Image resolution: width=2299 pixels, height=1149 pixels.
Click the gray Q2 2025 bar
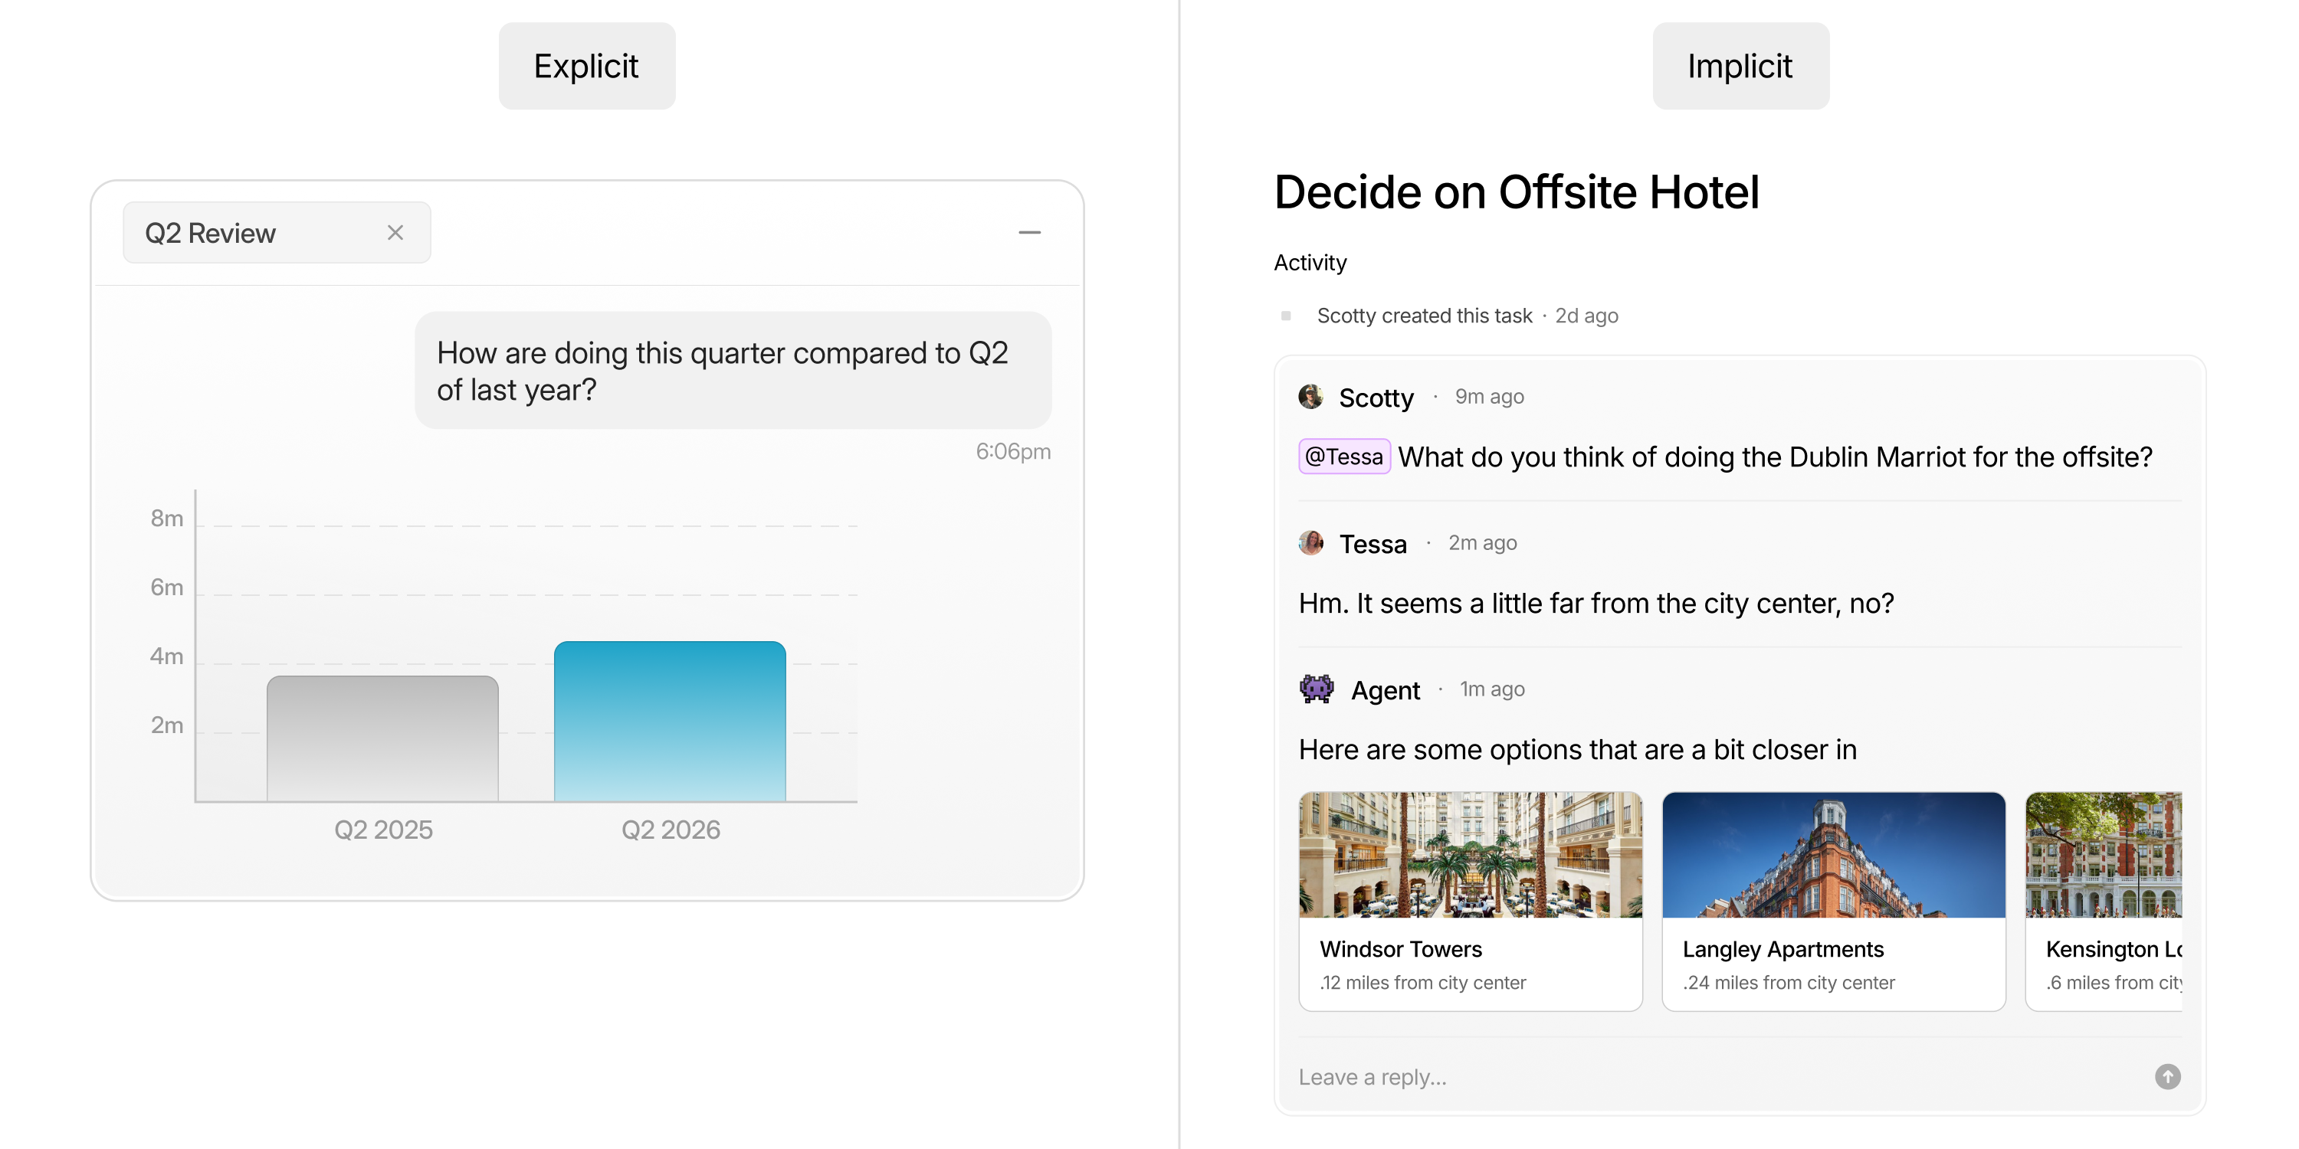pos(382,738)
